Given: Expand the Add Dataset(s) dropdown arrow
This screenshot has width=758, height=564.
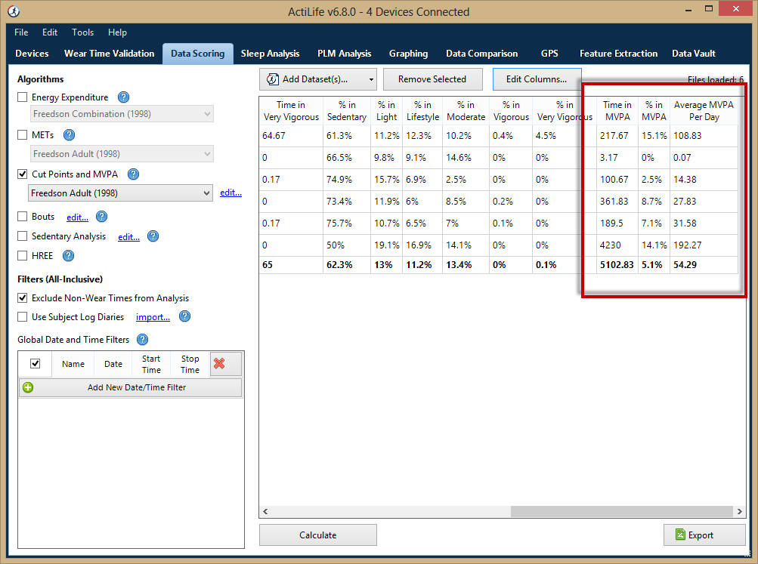Looking at the screenshot, I should [x=371, y=79].
